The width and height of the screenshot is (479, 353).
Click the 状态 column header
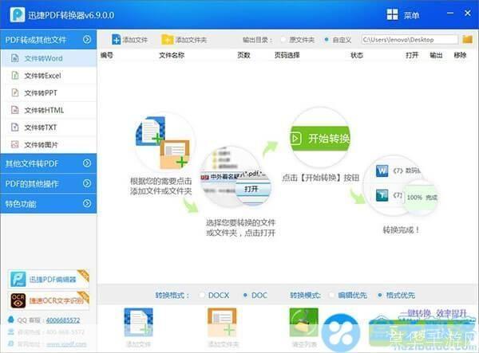click(357, 55)
